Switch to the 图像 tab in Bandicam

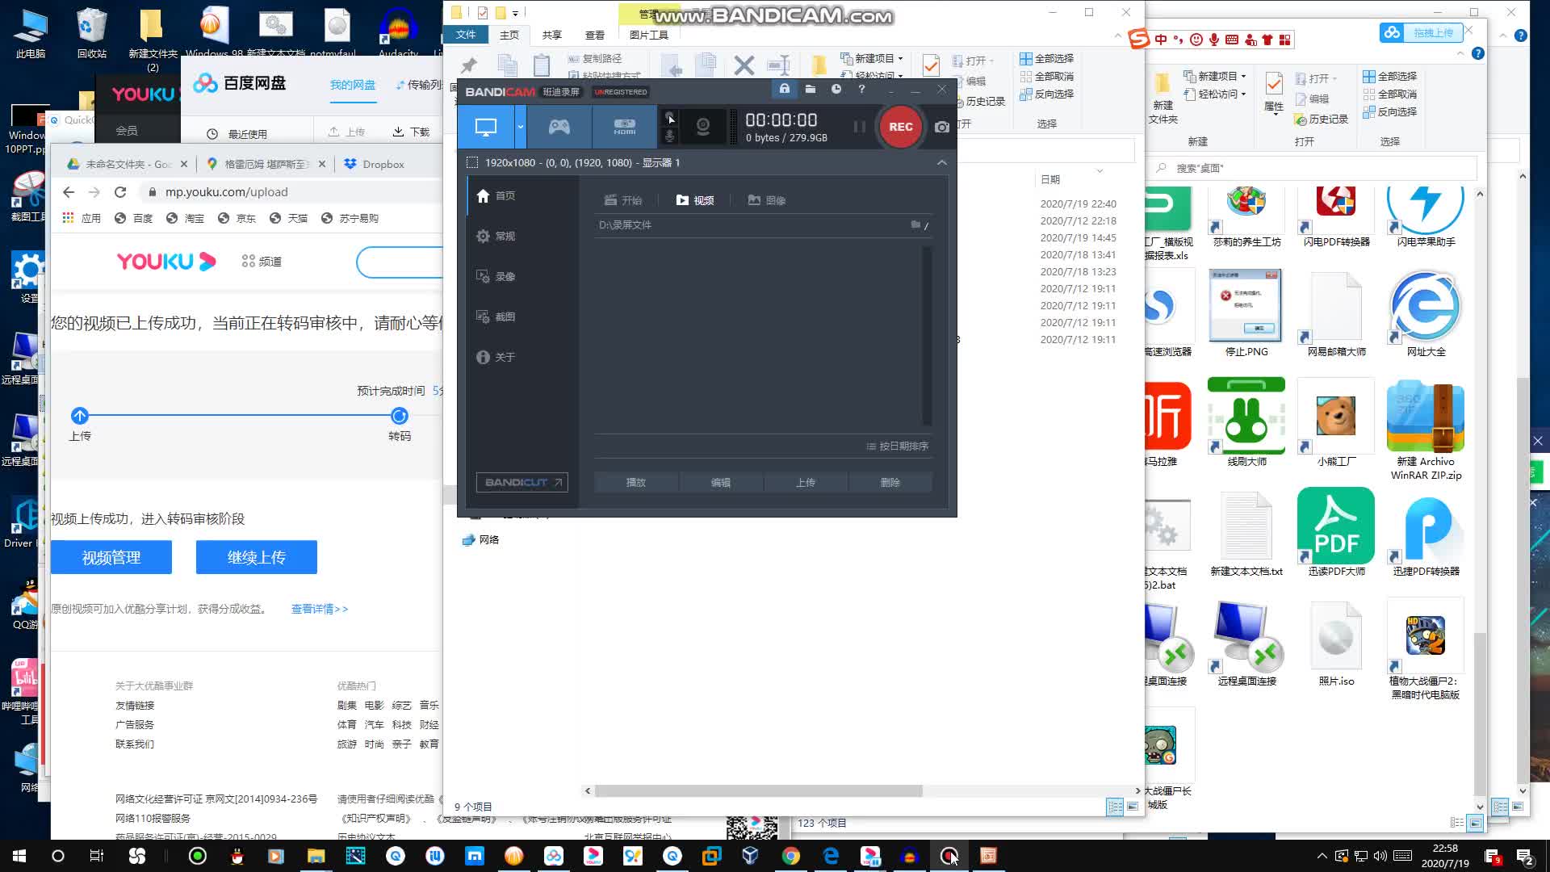tap(766, 200)
